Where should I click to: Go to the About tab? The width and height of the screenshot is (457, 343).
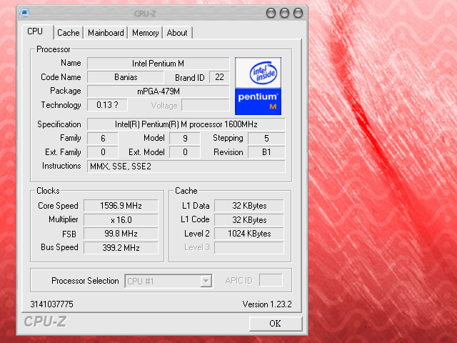coord(177,33)
